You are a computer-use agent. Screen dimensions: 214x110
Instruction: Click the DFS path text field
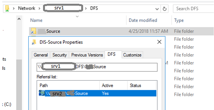(97, 67)
